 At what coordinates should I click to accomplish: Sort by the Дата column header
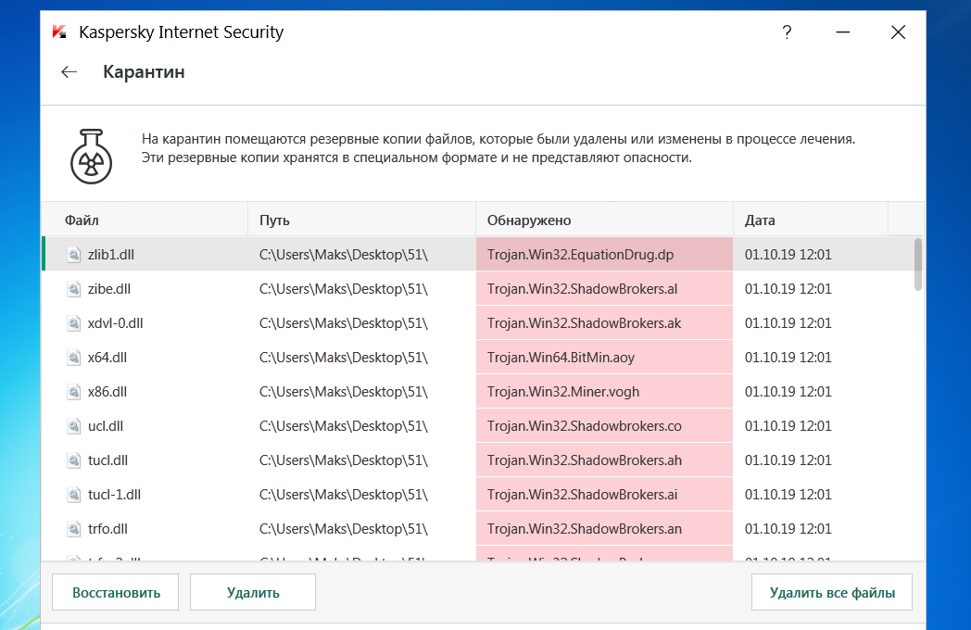click(x=760, y=220)
